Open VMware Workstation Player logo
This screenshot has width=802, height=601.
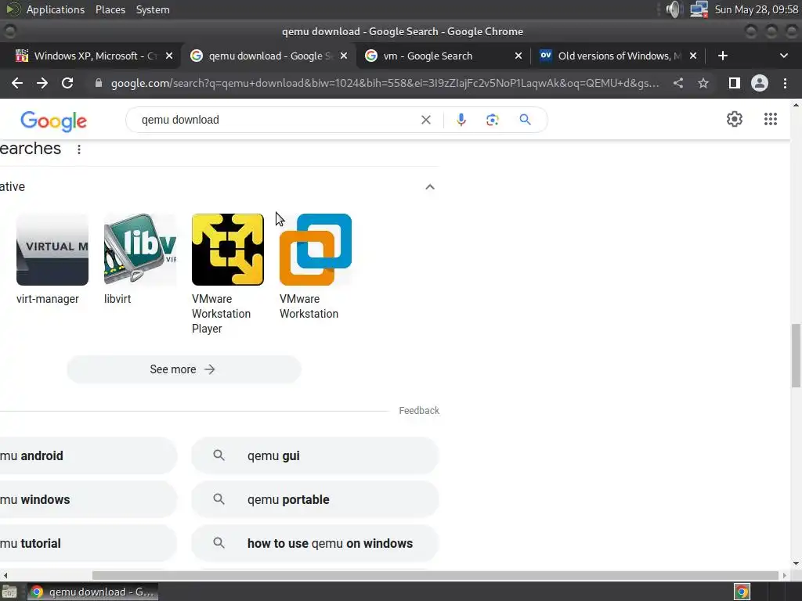(x=228, y=250)
